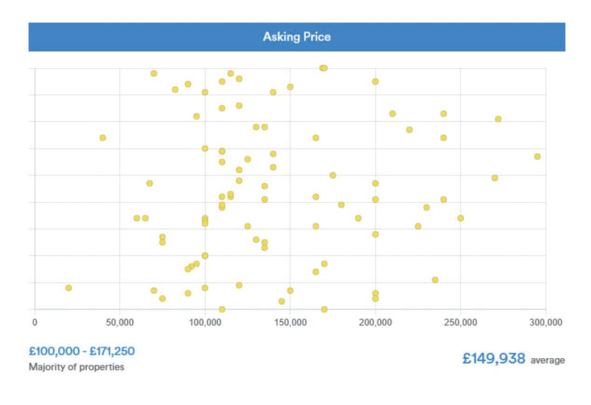
Task: Click the 100,000 x-axis label
Action: click(205, 323)
